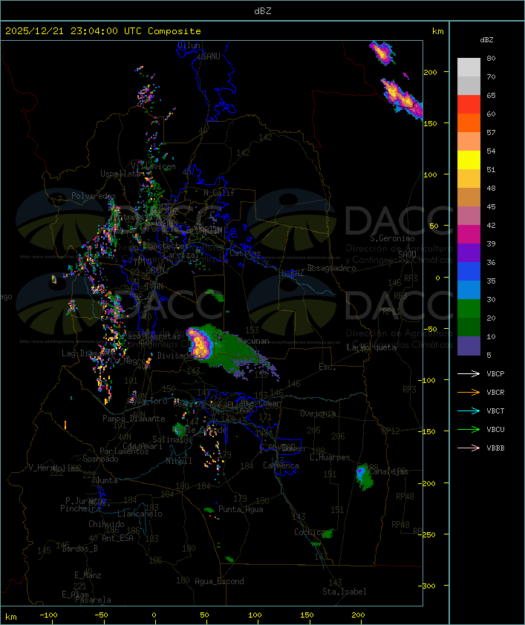Click the 'Carmensa' place label
The width and height of the screenshot is (525, 625).
[x=281, y=465]
